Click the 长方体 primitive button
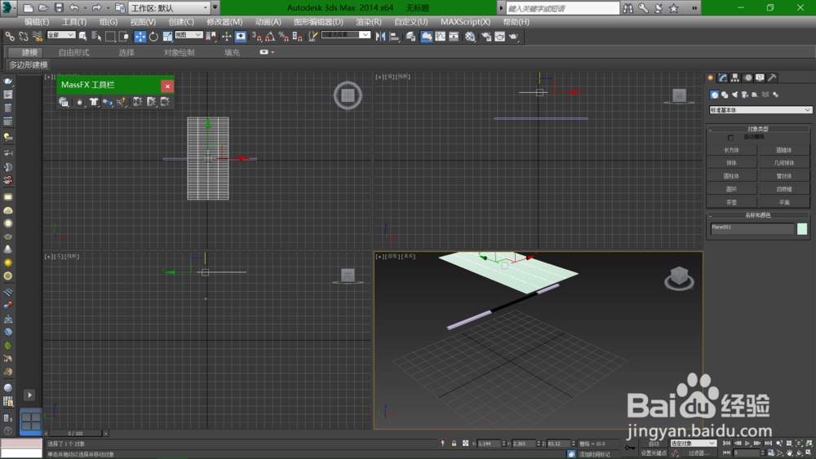The height and width of the screenshot is (459, 816). [x=732, y=150]
